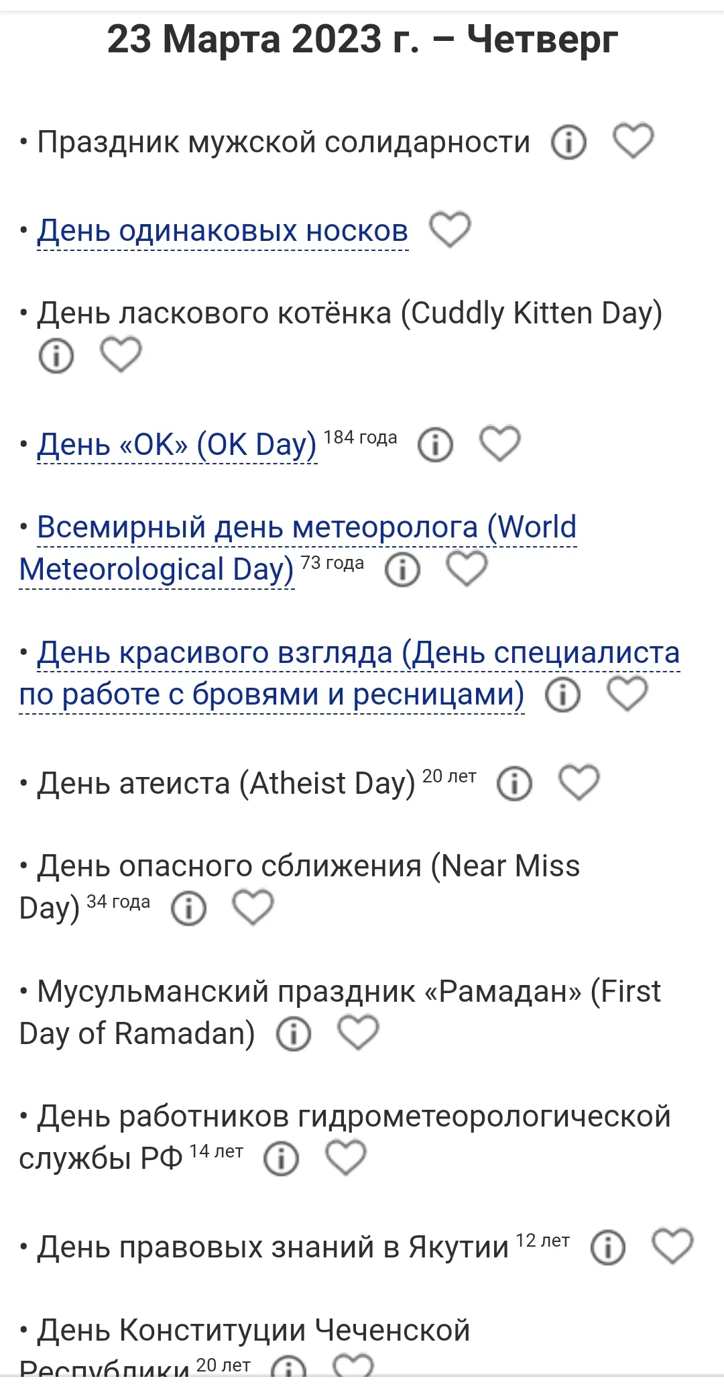Heart the OK Day entry

[499, 444]
